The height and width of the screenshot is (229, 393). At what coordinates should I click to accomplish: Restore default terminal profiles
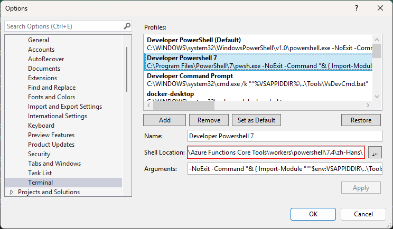(361, 120)
